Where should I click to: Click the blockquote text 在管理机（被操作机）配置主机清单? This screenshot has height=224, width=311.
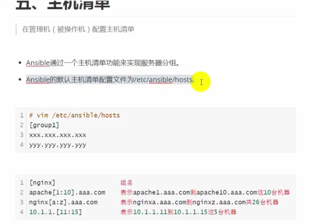point(78,30)
